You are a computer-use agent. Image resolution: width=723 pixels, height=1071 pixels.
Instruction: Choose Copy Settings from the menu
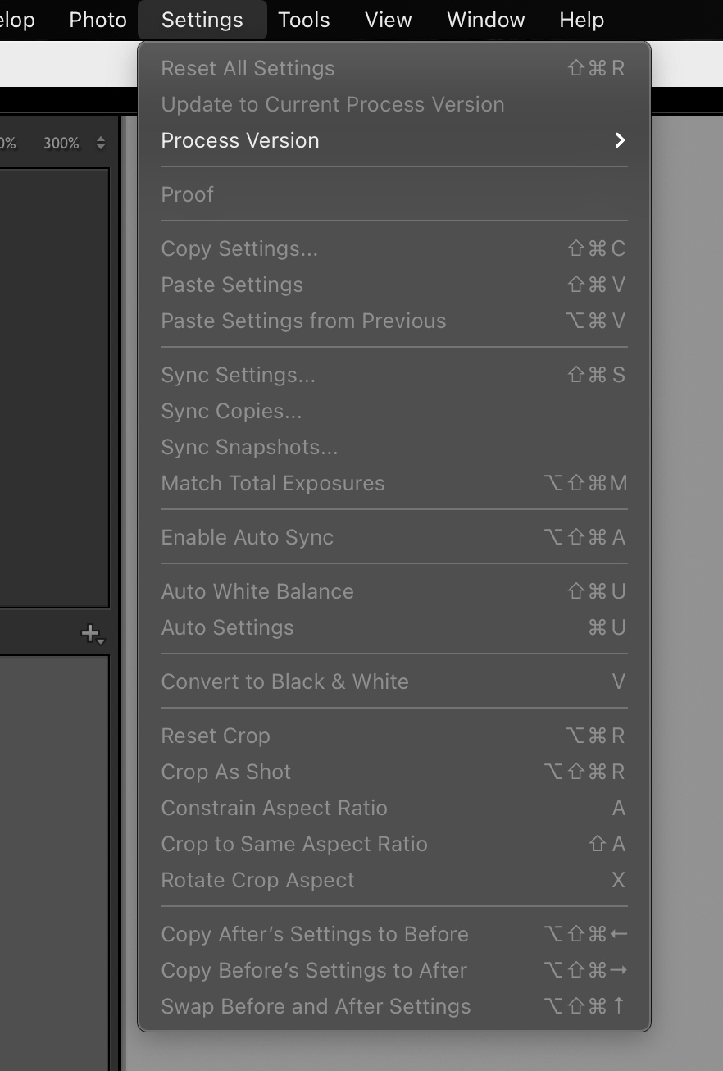click(238, 248)
